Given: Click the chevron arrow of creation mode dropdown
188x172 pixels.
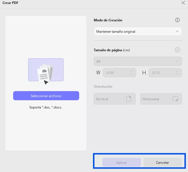Looking at the screenshot, I should pos(177,31).
